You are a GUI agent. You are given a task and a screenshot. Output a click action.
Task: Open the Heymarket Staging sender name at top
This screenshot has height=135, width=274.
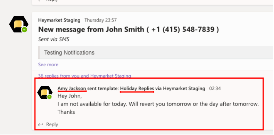(59, 20)
